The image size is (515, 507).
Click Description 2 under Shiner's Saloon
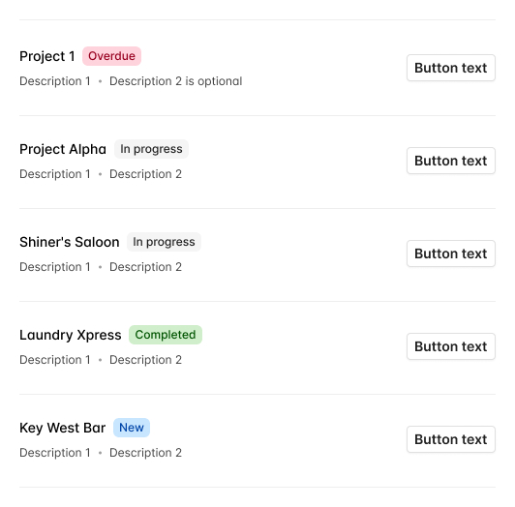[x=145, y=267]
